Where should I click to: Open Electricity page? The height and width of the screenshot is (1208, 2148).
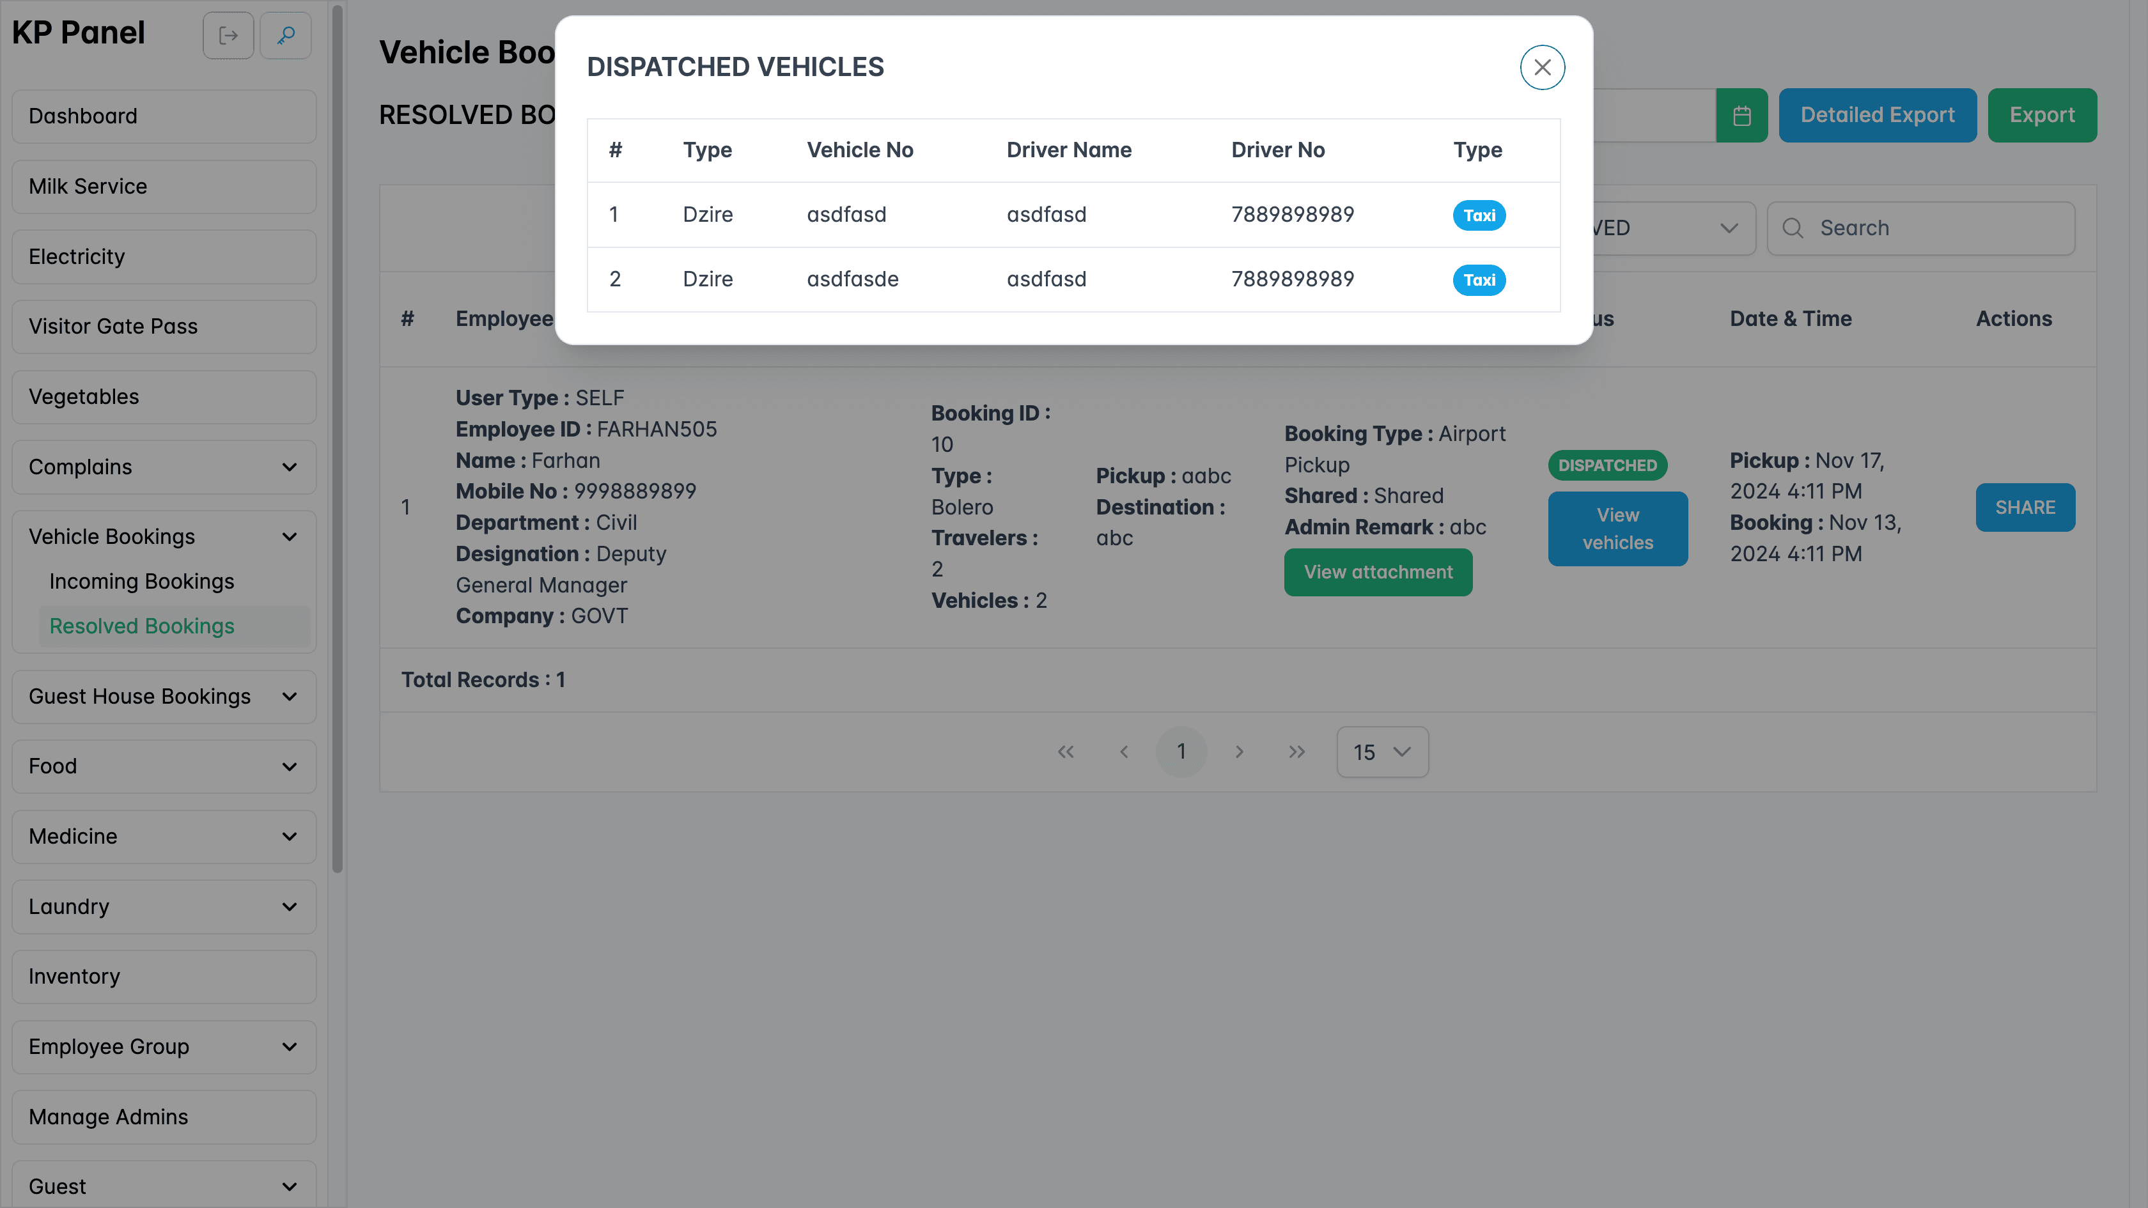click(x=164, y=257)
